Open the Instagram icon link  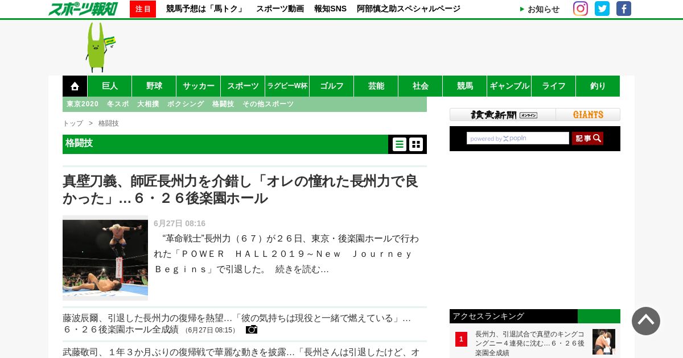click(x=581, y=9)
